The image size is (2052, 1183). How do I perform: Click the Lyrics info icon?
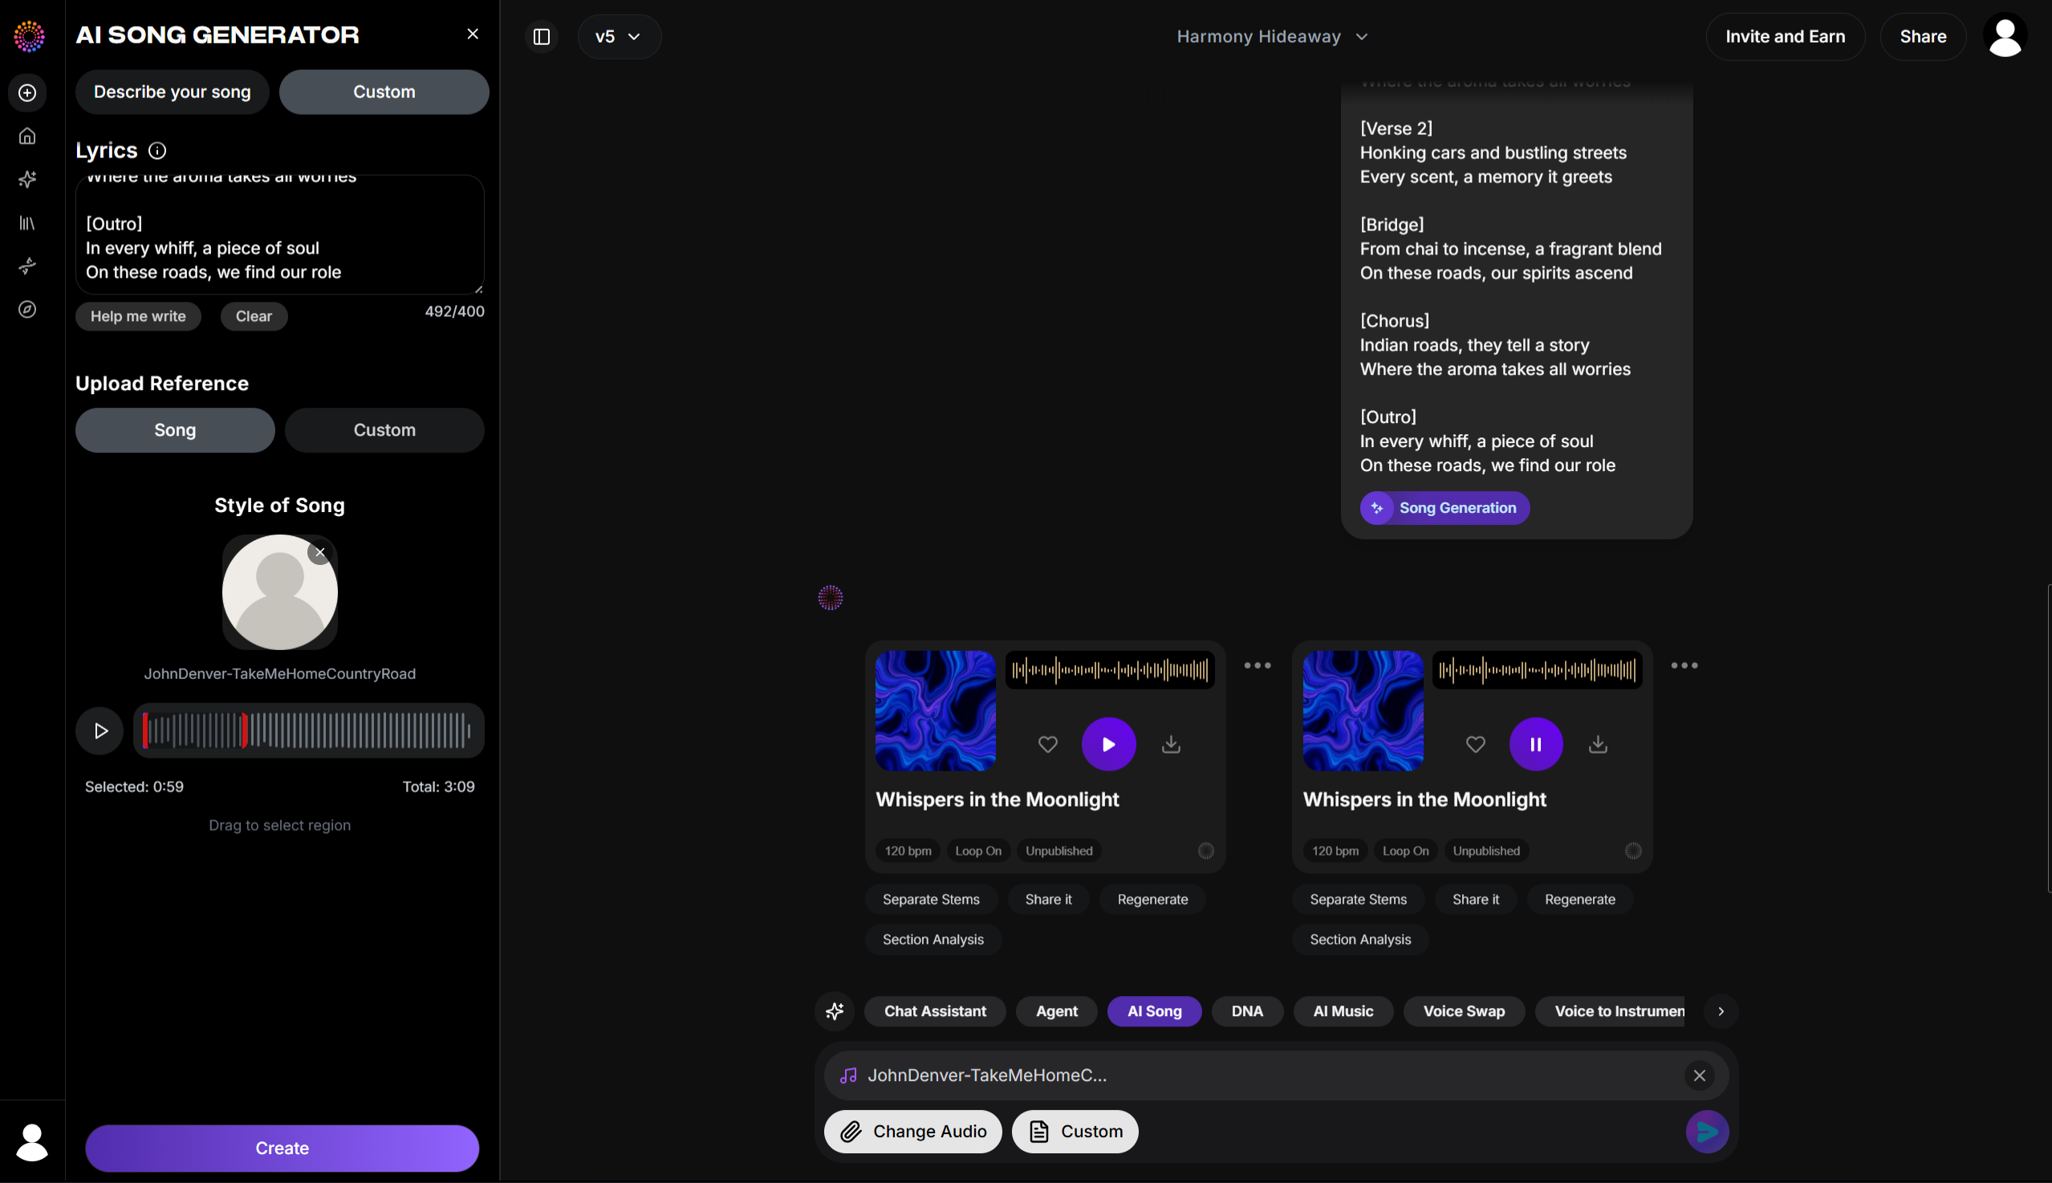[x=157, y=151]
